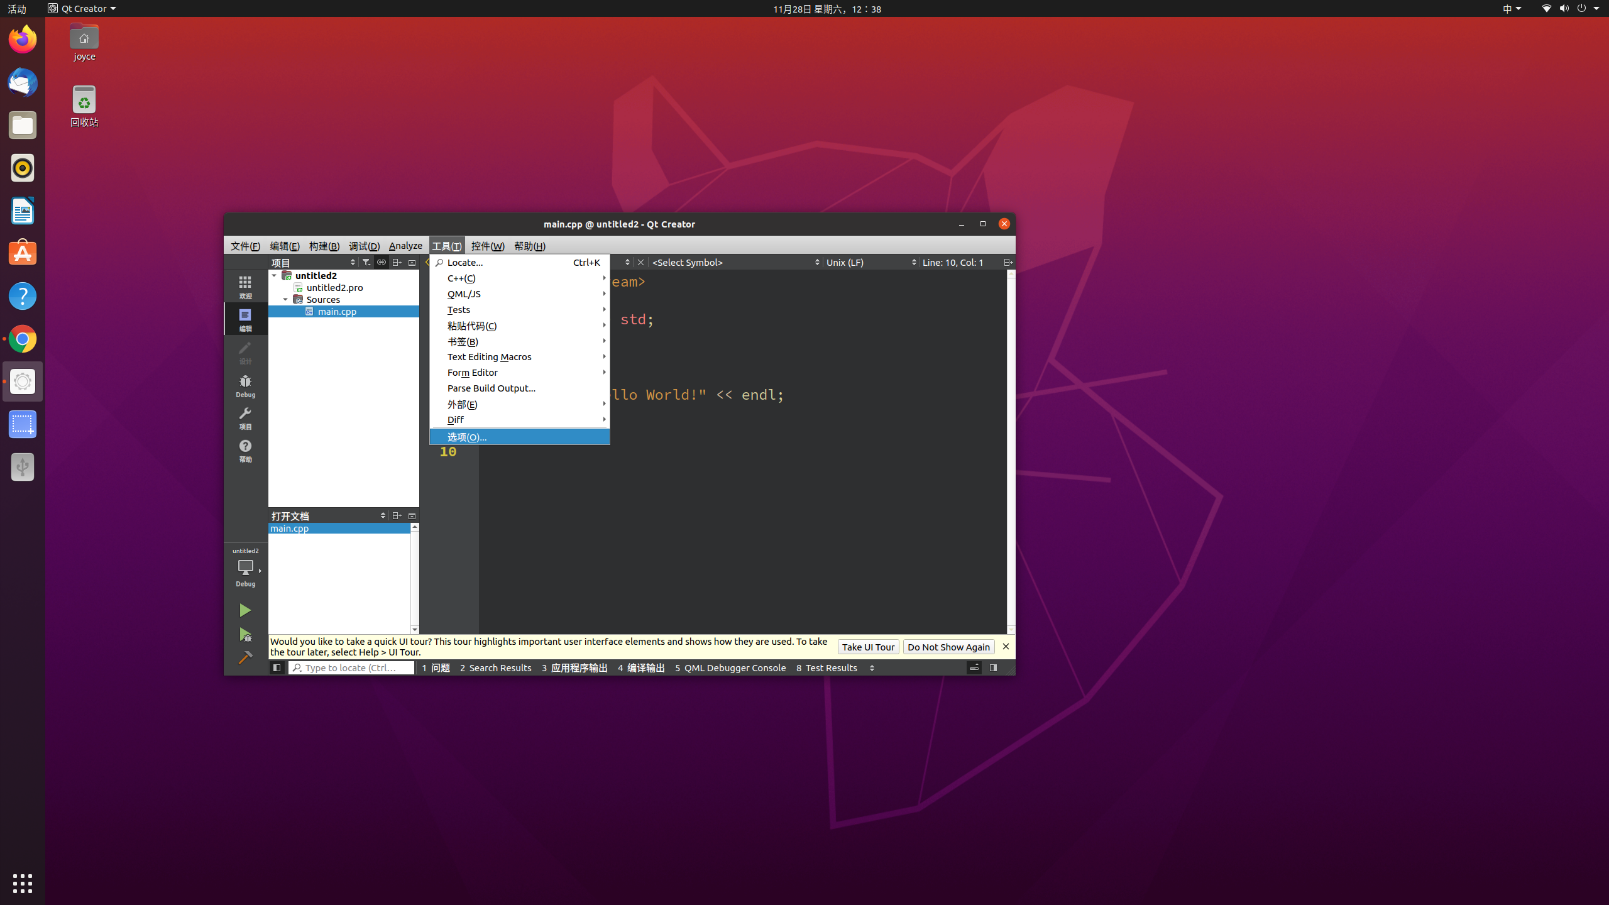Viewport: 1609px width, 905px height.
Task: Open the desktop trash (回收站) icon
Action: tap(84, 106)
